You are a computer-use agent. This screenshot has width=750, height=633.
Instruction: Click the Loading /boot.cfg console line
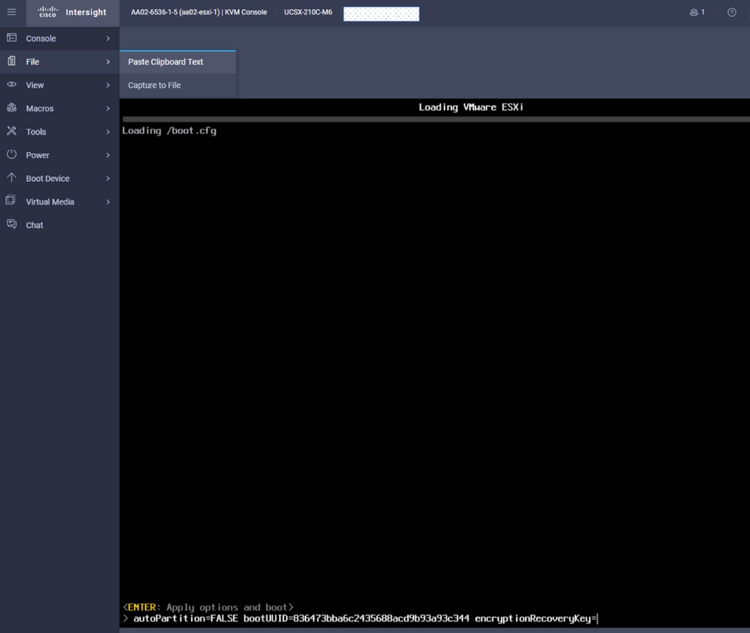pos(169,130)
